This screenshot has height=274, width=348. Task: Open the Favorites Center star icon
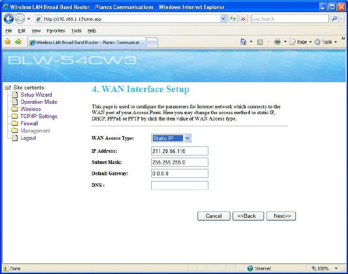[x=8, y=41]
